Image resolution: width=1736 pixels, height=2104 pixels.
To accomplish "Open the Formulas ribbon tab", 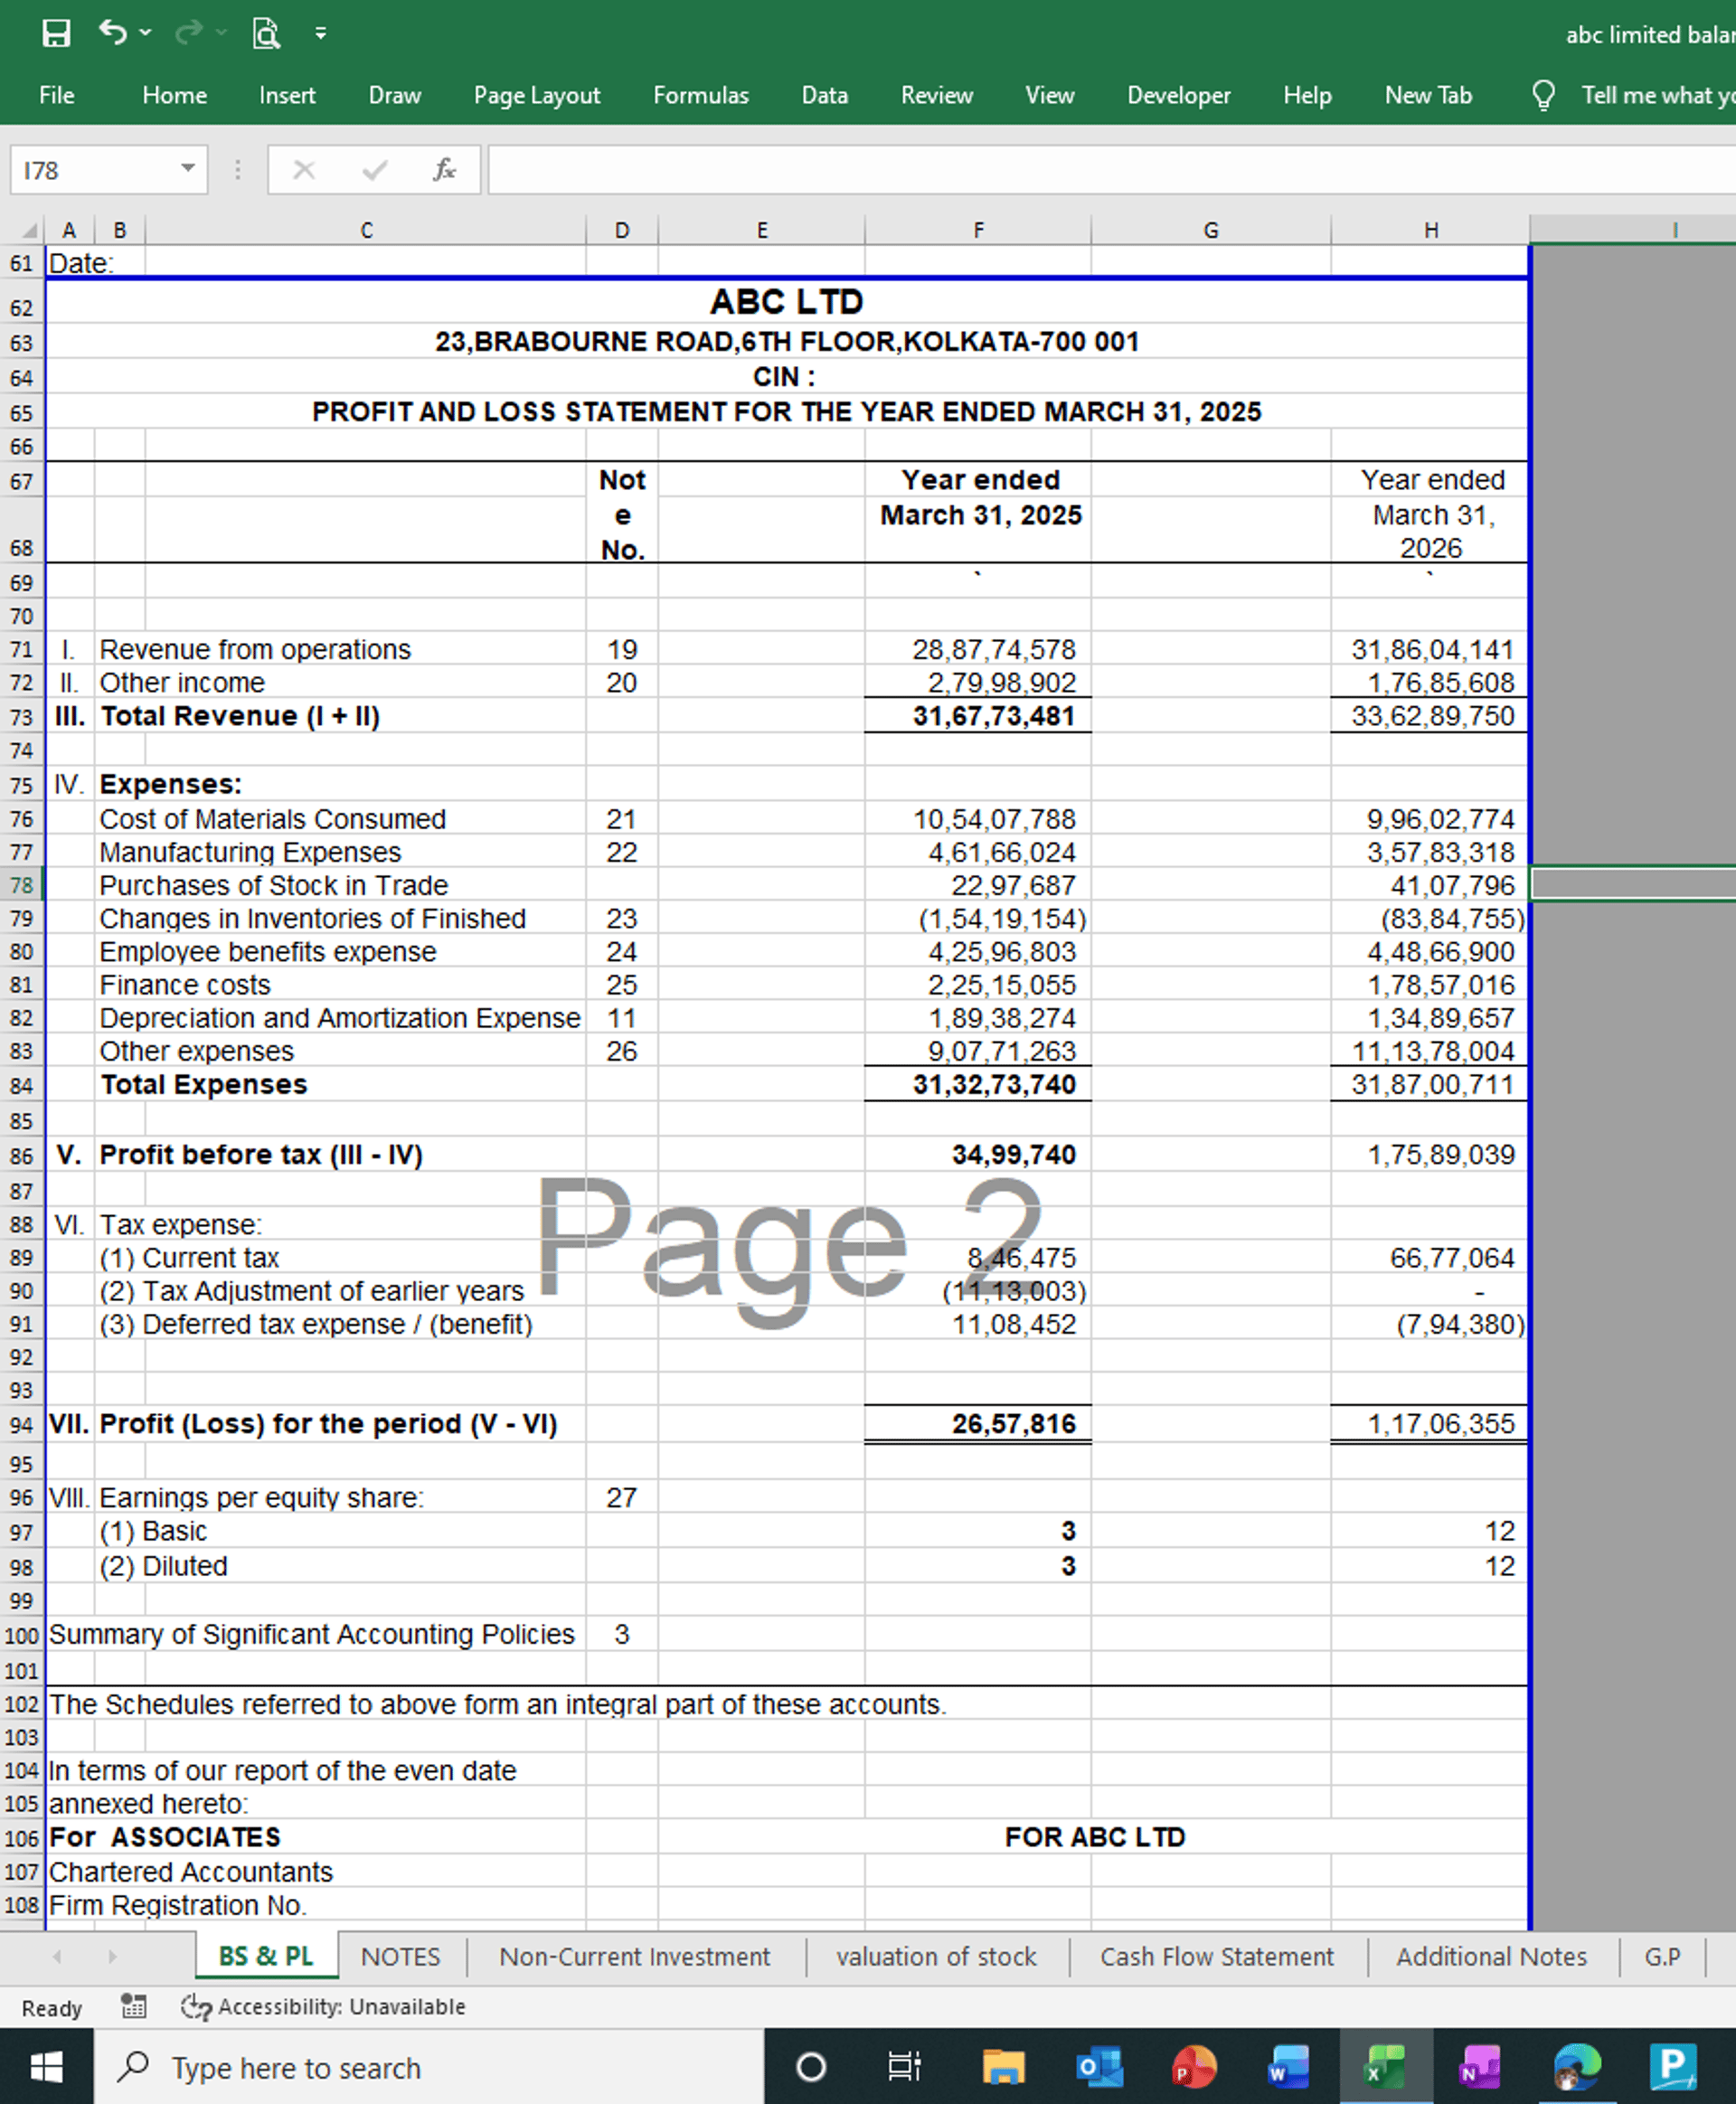I will [700, 96].
